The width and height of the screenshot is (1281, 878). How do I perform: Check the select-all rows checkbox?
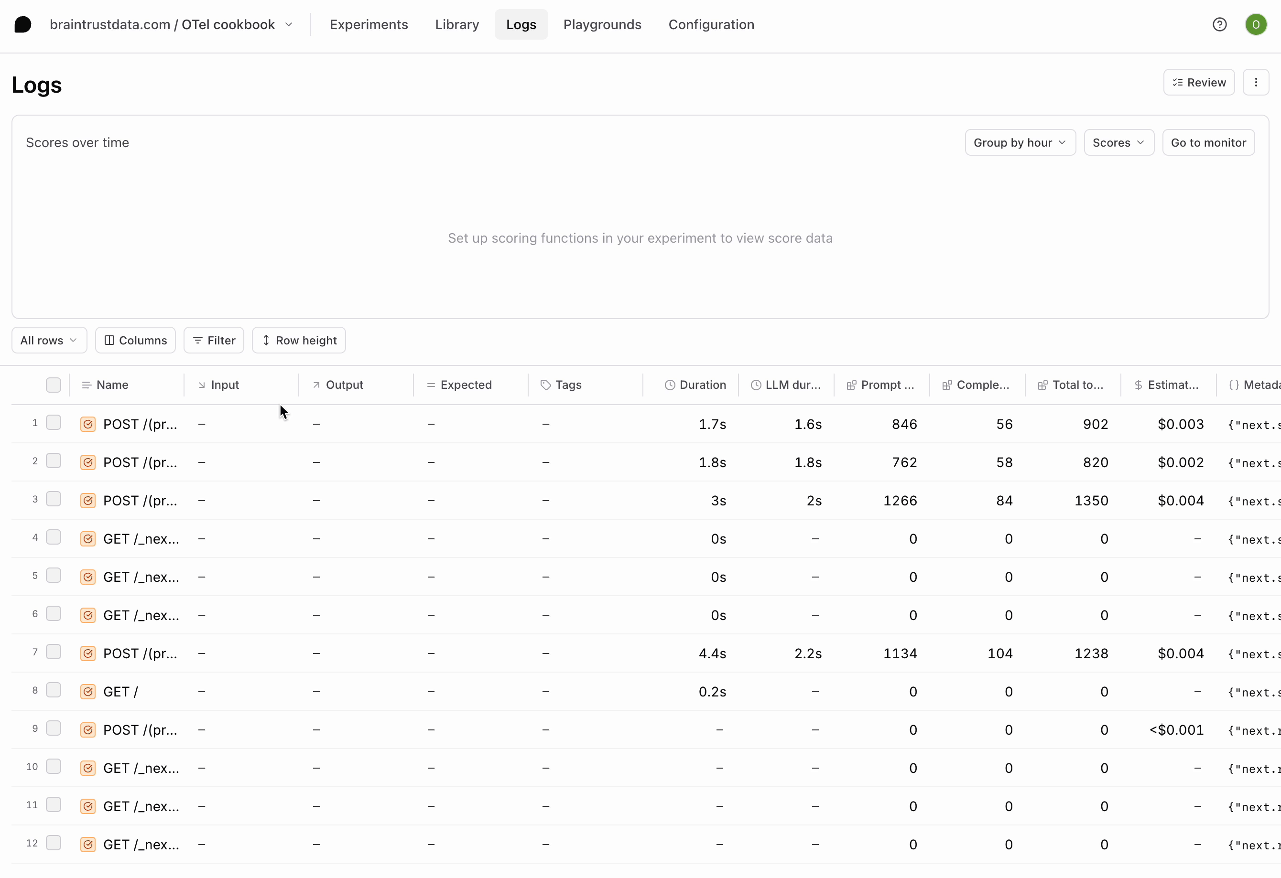click(53, 385)
